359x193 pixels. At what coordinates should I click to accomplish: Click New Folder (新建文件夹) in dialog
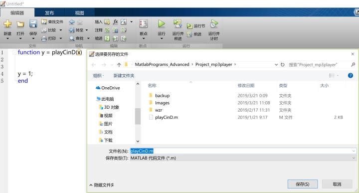click(124, 75)
